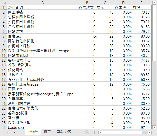Select the cell baidu seo
This screenshot has width=157, height=136.
pos(43,127)
